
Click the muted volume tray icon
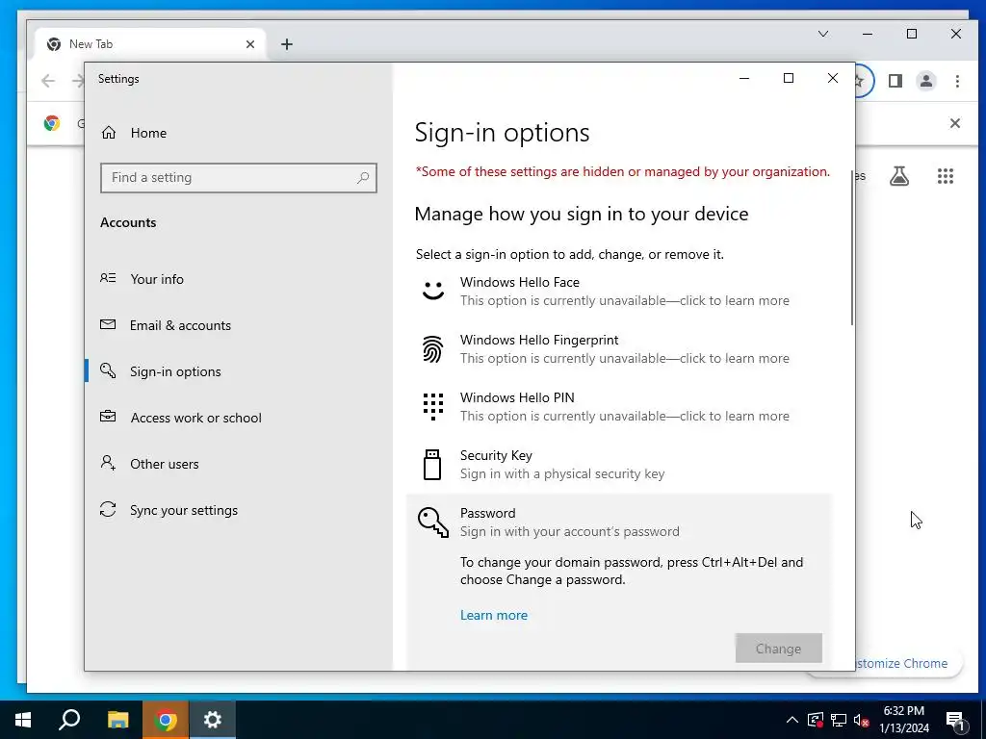click(x=861, y=720)
